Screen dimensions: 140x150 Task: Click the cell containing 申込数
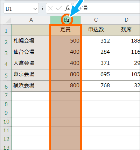[x=96, y=30]
